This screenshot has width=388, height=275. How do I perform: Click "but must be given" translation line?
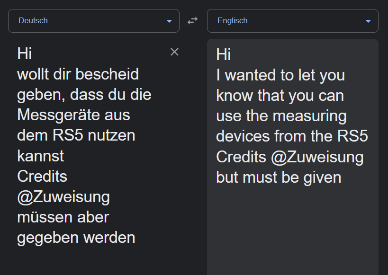point(279,177)
